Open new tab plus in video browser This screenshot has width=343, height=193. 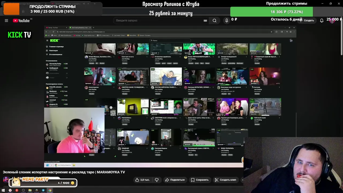[x=93, y=27]
